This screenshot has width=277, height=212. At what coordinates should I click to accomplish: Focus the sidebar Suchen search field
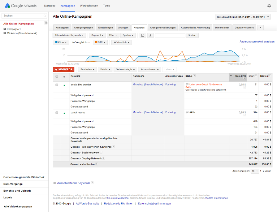click(24, 16)
